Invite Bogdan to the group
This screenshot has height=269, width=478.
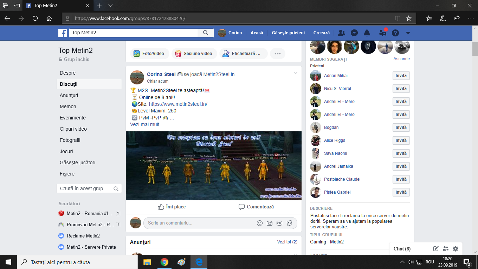[x=401, y=127]
